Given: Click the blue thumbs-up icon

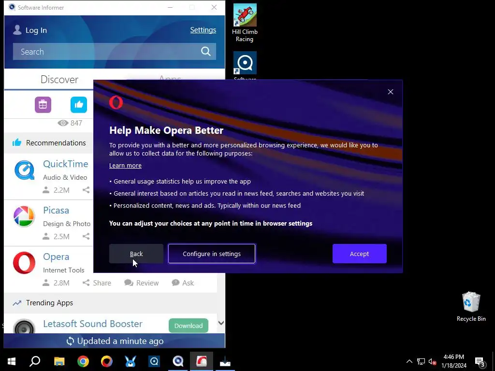Looking at the screenshot, I should [79, 105].
